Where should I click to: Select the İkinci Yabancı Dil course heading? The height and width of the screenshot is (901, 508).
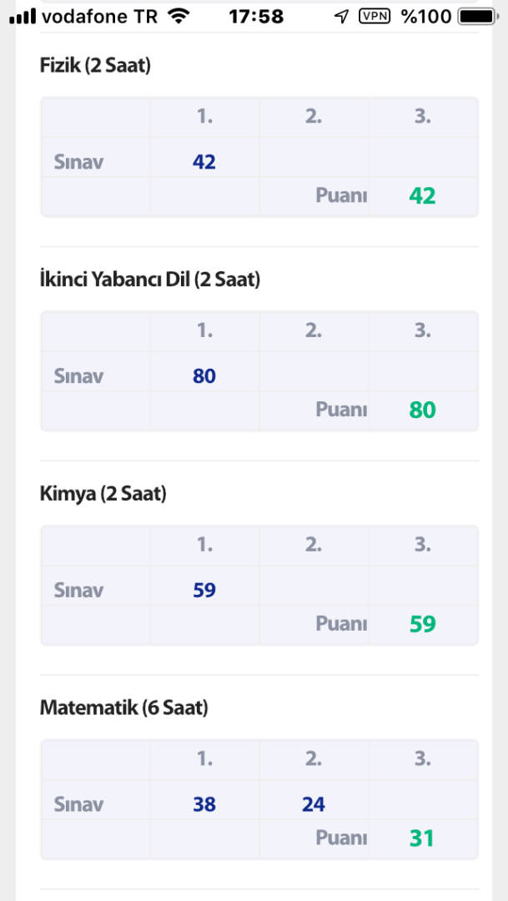click(150, 280)
